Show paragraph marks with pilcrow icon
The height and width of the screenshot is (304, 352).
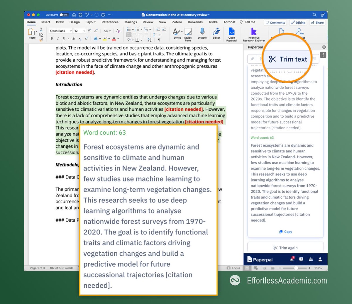[x=159, y=40]
